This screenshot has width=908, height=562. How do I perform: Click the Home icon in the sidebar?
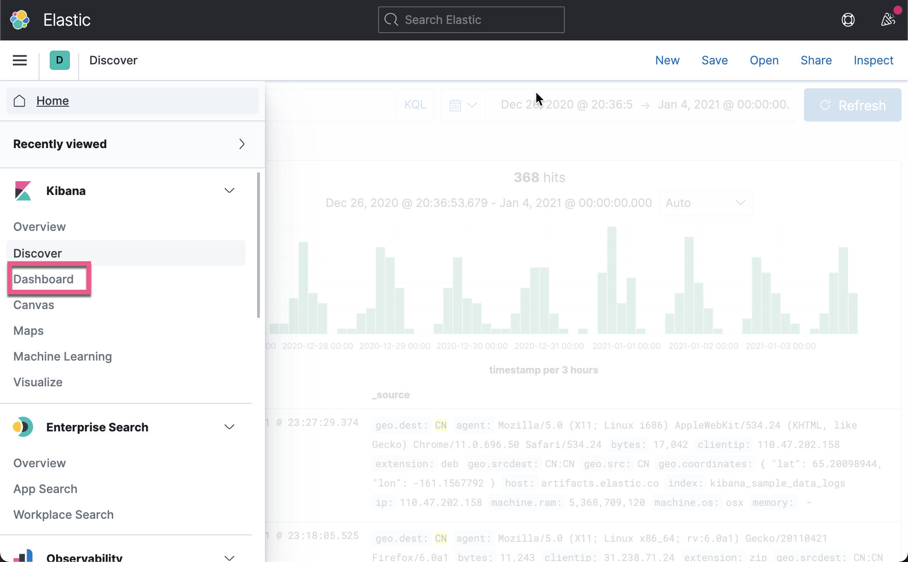[x=19, y=101]
